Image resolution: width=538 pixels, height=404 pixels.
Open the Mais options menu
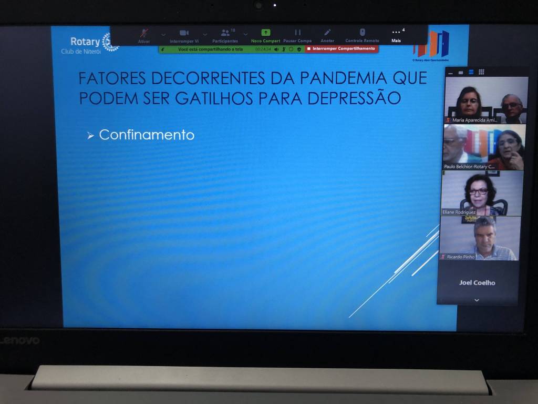pos(396,34)
